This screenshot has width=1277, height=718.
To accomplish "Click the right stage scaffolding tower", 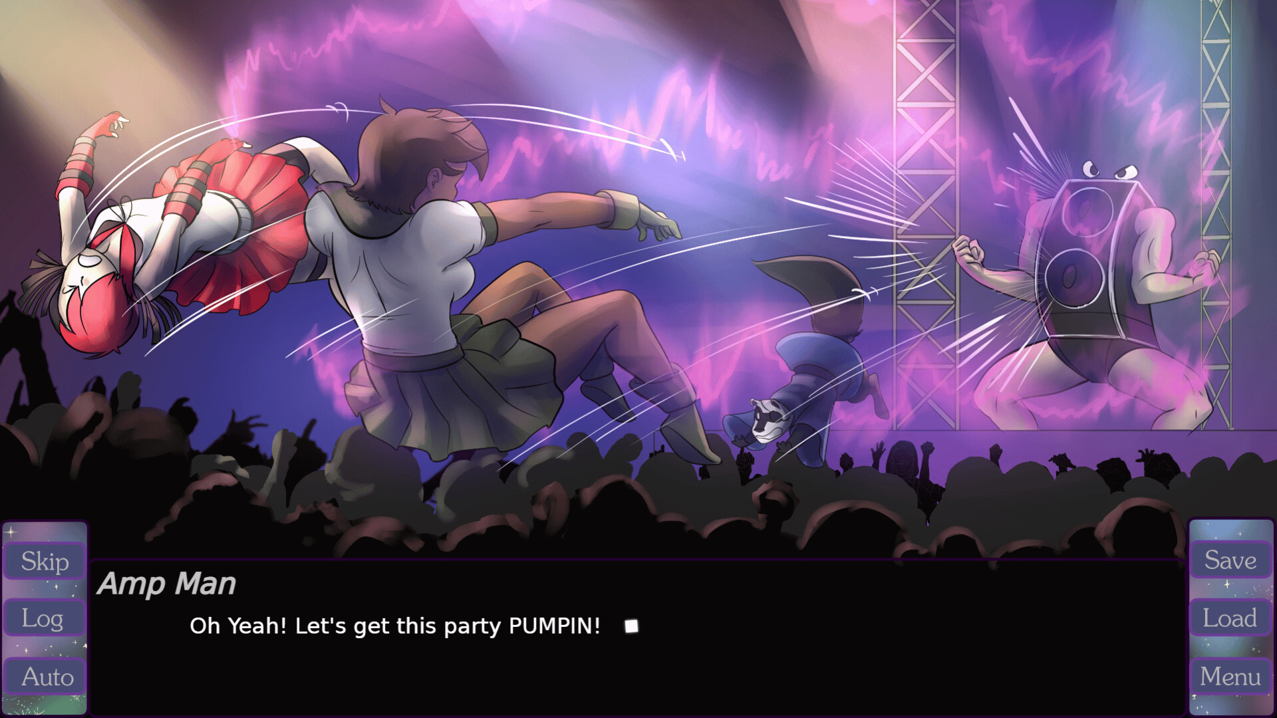I will [x=1216, y=213].
